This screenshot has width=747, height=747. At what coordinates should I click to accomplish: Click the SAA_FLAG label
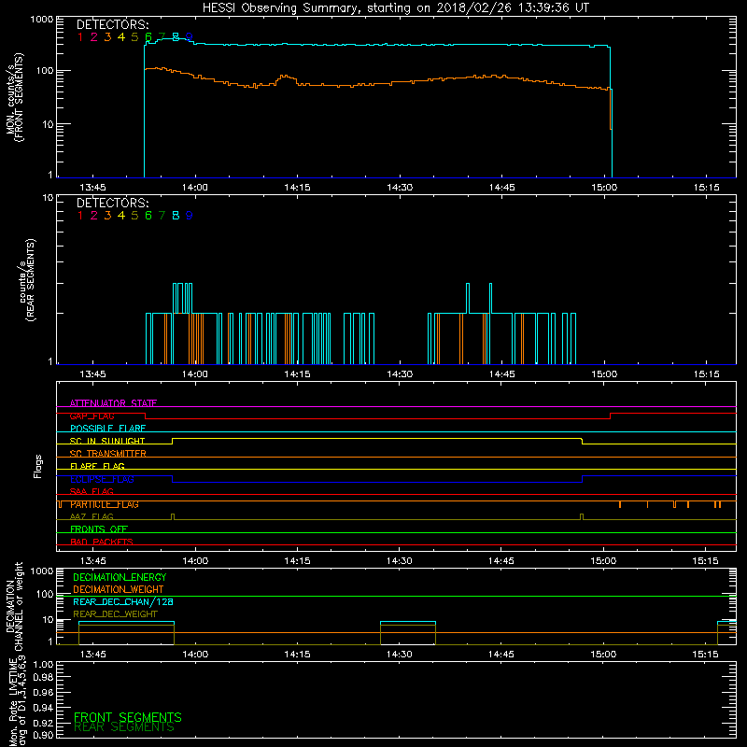point(92,492)
